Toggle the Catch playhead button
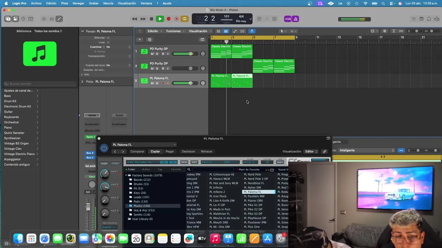442x248 pixels. coord(252,31)
